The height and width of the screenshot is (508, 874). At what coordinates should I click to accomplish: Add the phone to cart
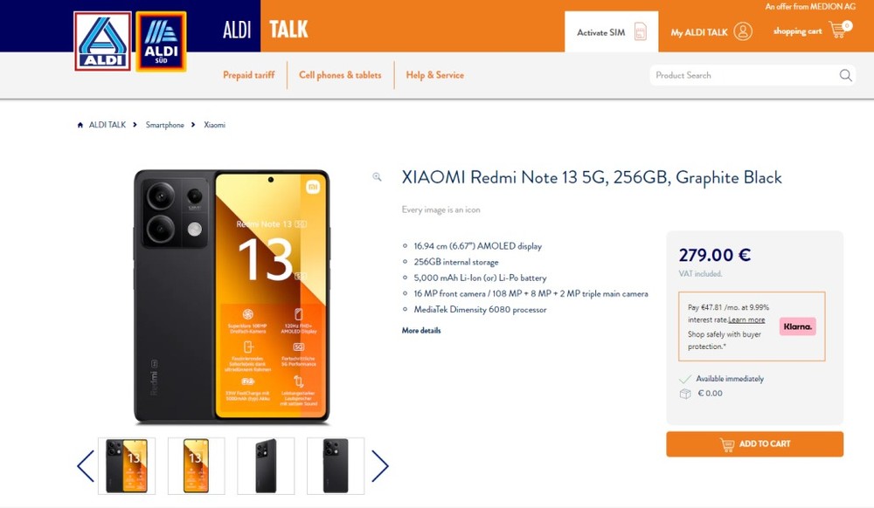755,444
